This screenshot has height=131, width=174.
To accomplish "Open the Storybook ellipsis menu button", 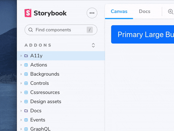I will point(92,13).
